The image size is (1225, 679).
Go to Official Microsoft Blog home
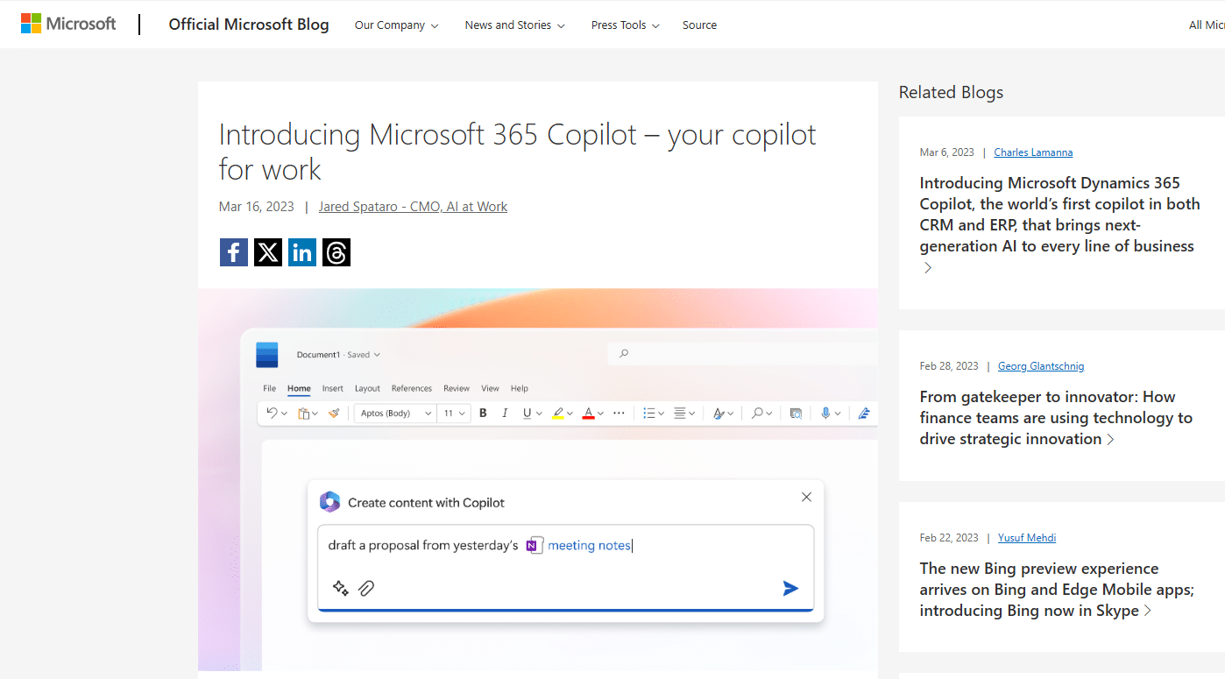click(x=249, y=25)
